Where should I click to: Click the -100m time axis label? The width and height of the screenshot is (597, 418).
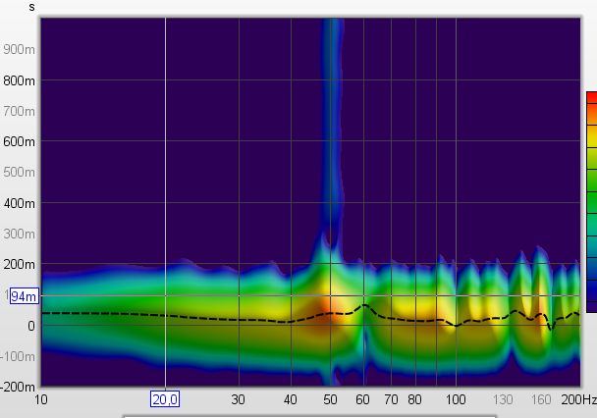[18, 357]
